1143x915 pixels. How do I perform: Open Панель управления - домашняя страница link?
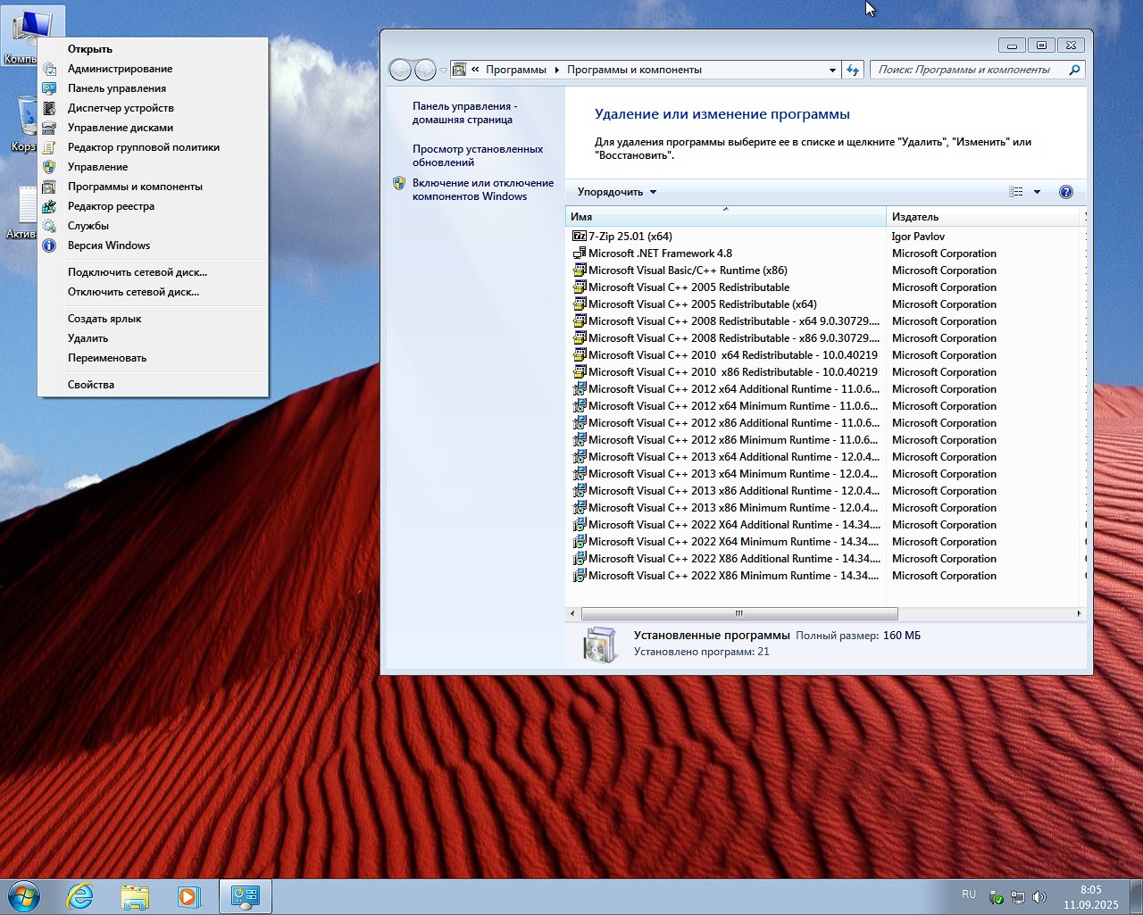(465, 112)
